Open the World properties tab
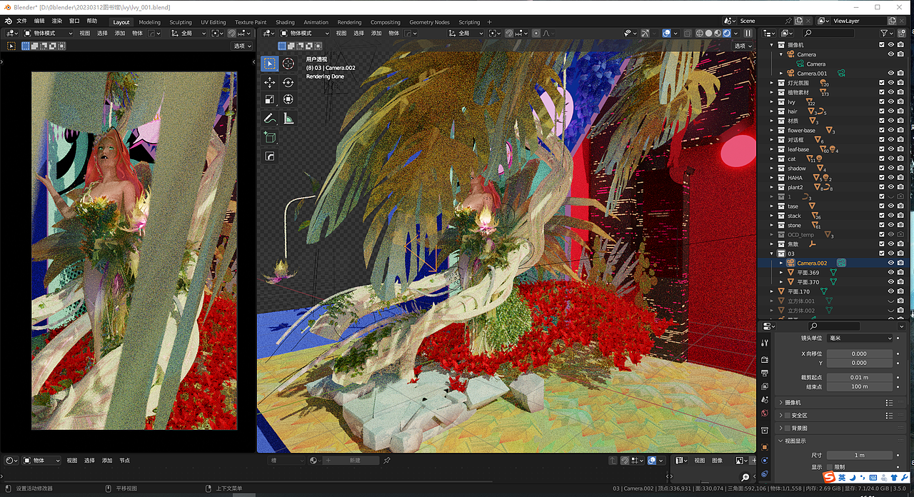This screenshot has width=914, height=497. coord(765,413)
